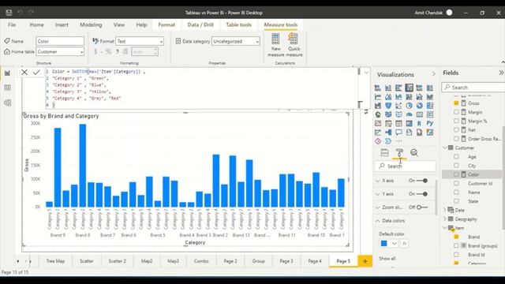Switch to Table tools tab
The width and height of the screenshot is (505, 284).
(238, 24)
